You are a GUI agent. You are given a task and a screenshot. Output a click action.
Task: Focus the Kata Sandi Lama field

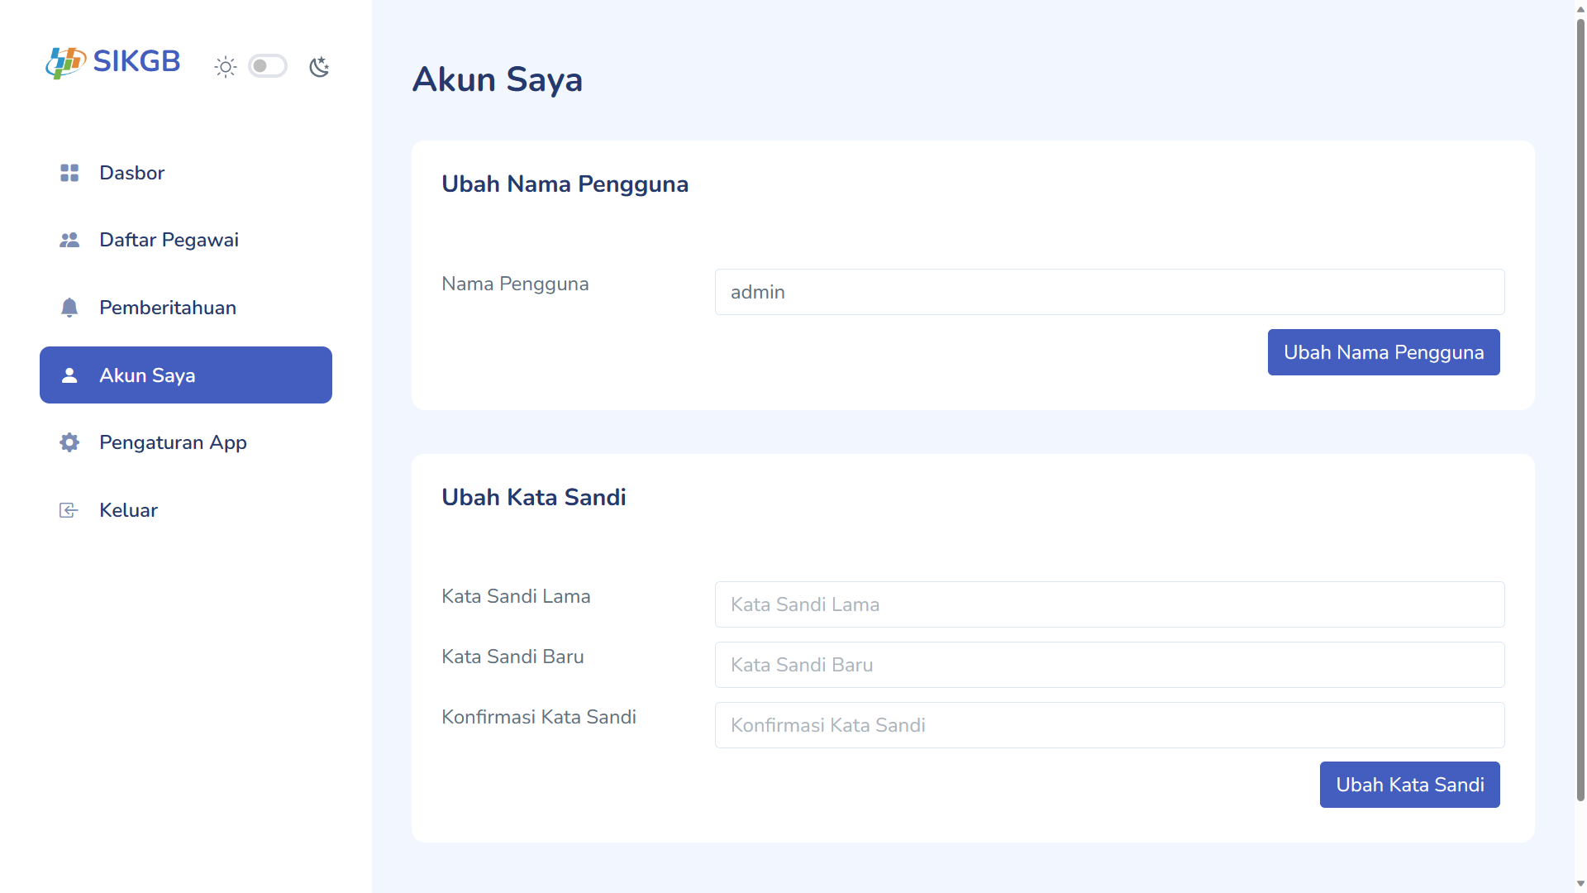1109,604
